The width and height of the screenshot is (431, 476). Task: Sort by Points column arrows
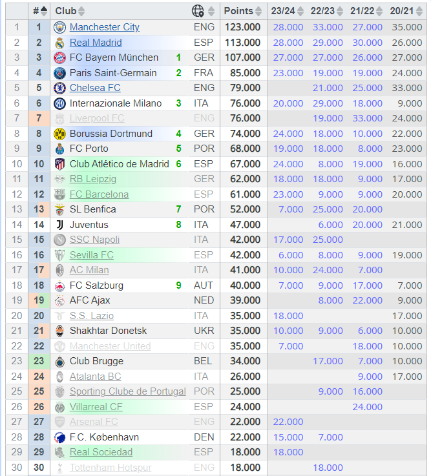tap(258, 11)
